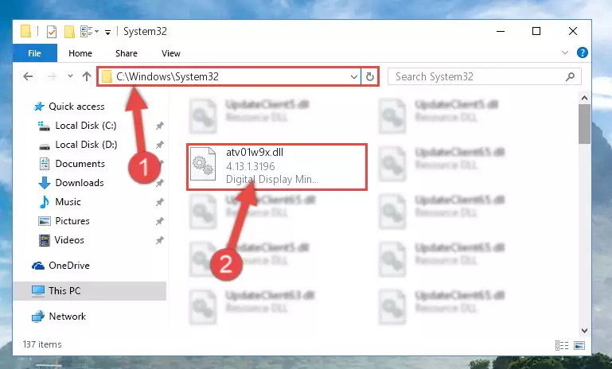This screenshot has height=369, width=612.
Task: Open Downloads in Quick access
Action: [x=80, y=183]
